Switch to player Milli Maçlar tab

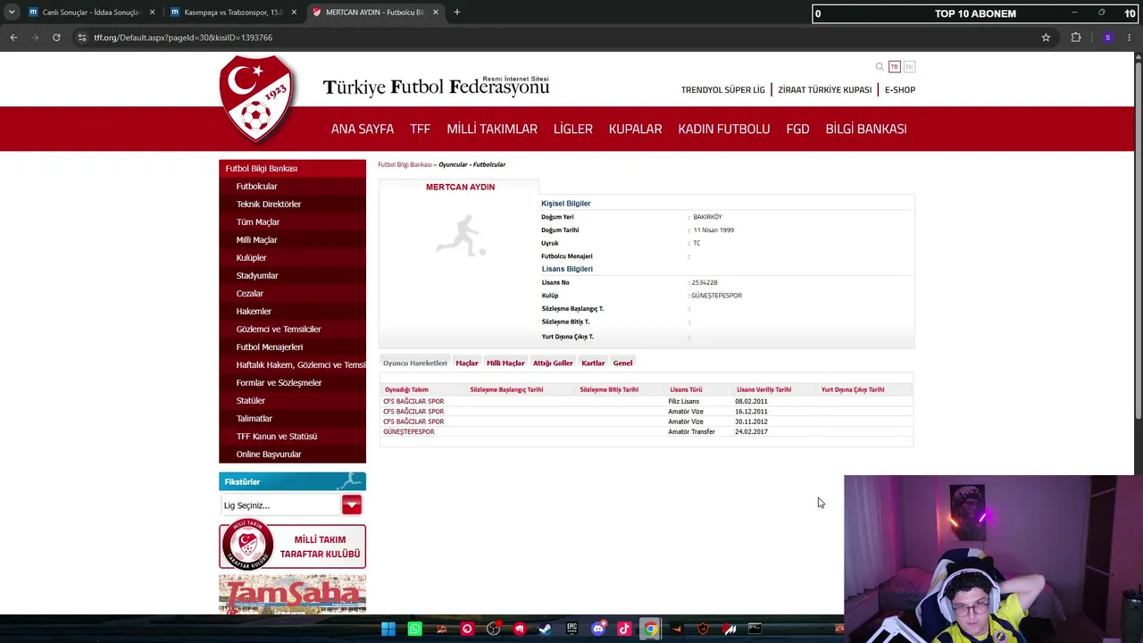click(x=505, y=363)
